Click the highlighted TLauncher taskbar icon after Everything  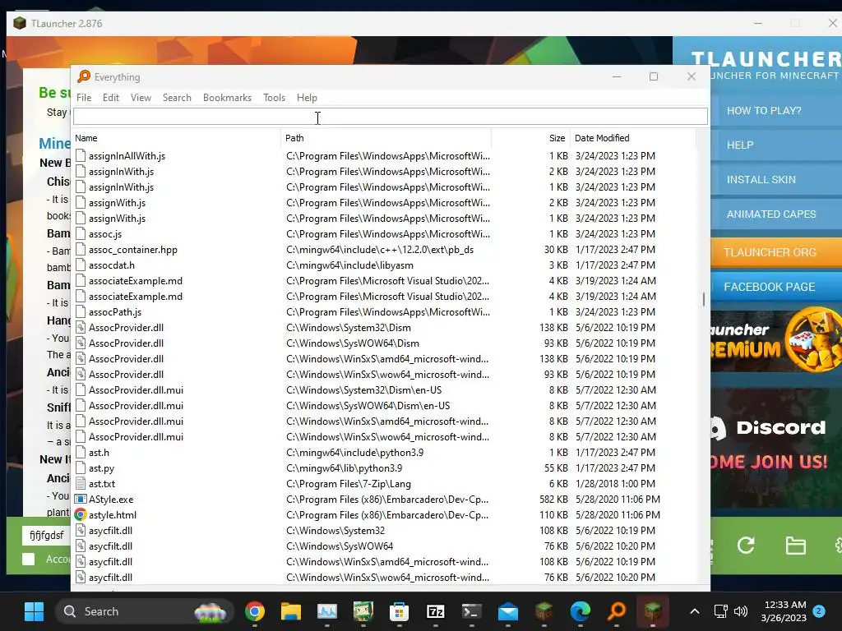[x=652, y=611]
